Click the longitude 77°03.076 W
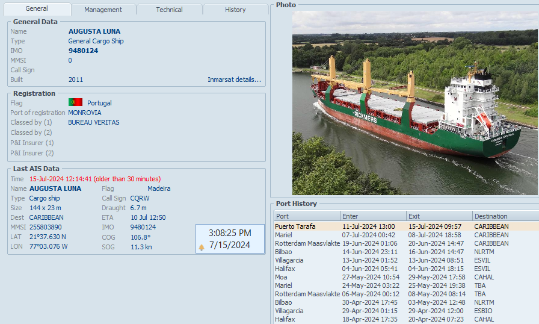Viewport: 539px width, 324px height. [x=48, y=246]
